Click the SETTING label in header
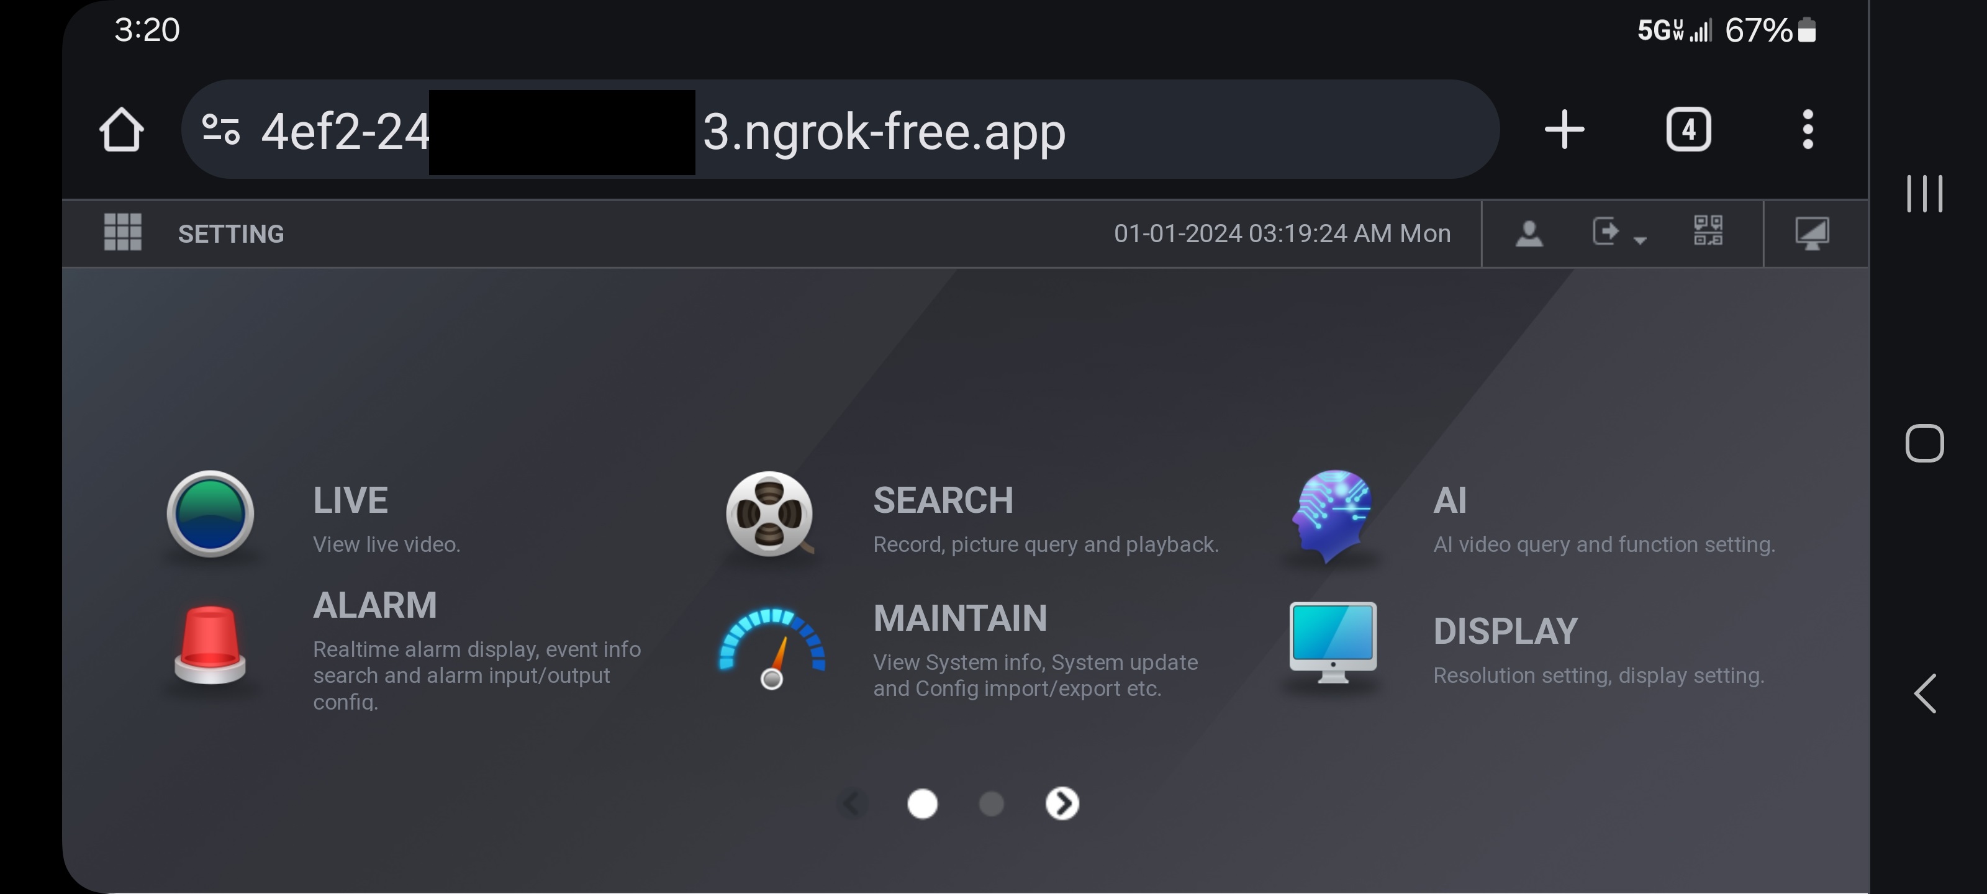1987x894 pixels. tap(230, 233)
